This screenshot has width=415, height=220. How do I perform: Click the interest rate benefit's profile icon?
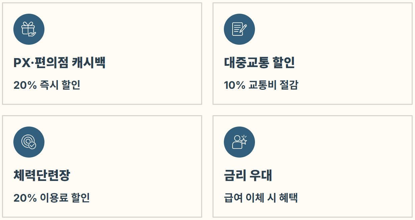239,142
